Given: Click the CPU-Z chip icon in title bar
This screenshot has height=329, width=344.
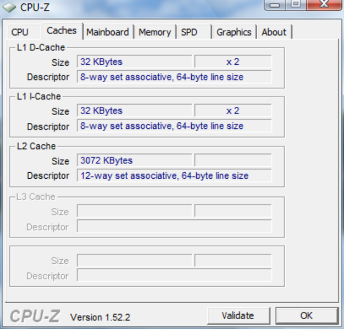Looking at the screenshot, I should point(9,8).
